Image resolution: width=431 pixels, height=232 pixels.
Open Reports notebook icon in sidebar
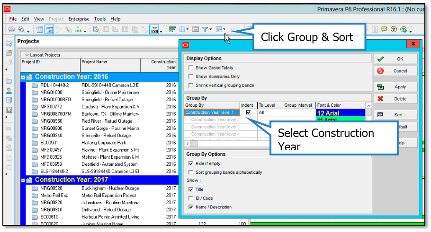(9, 100)
